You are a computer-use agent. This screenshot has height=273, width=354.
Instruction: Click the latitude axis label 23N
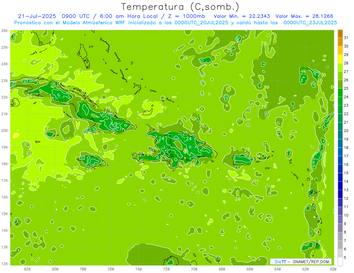(4, 80)
